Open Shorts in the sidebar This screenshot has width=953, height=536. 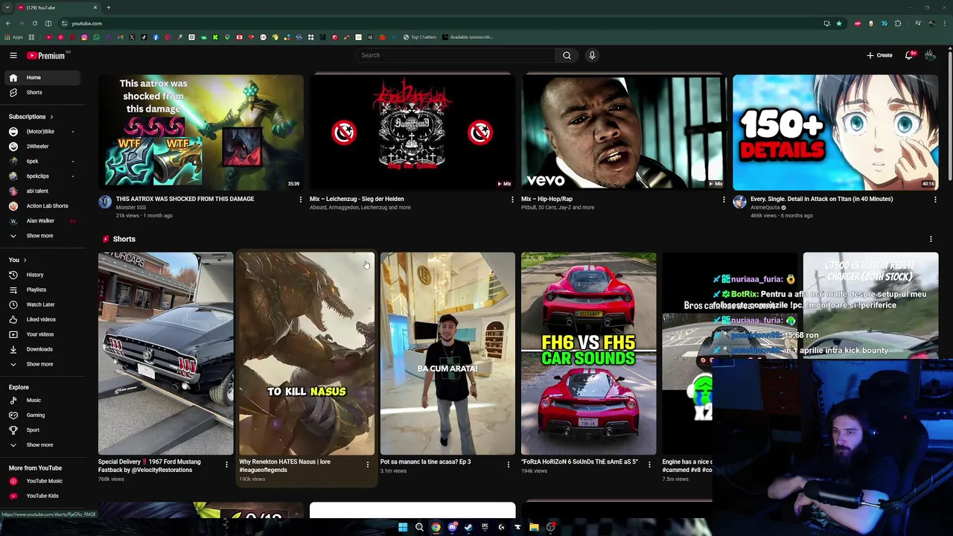pyautogui.click(x=42, y=92)
